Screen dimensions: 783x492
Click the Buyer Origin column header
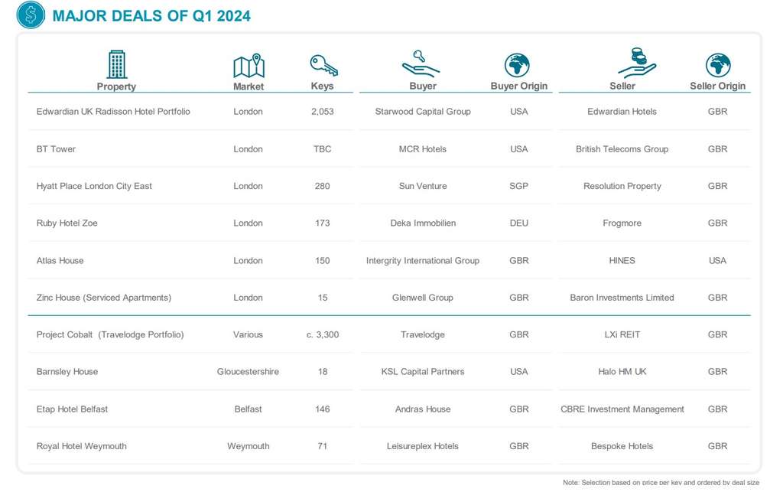point(518,86)
